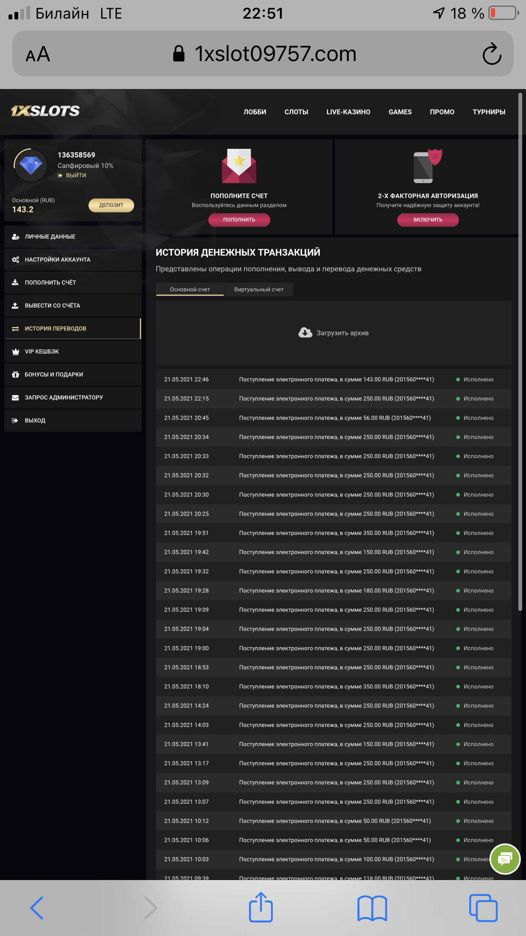Open ПОПОЛНИТЬ СЧЁТ sidebar item
Viewport: 526px width, 936px height.
[73, 282]
